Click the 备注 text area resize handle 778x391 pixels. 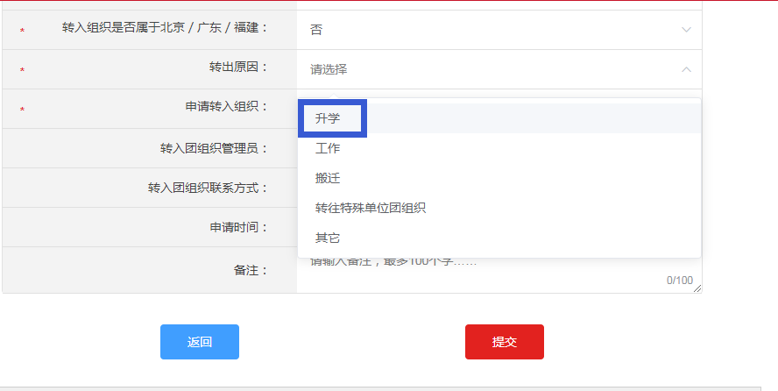click(697, 288)
